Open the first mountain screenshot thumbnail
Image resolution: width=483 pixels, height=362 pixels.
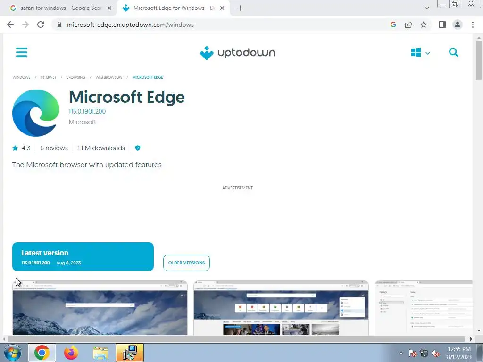[x=100, y=308]
